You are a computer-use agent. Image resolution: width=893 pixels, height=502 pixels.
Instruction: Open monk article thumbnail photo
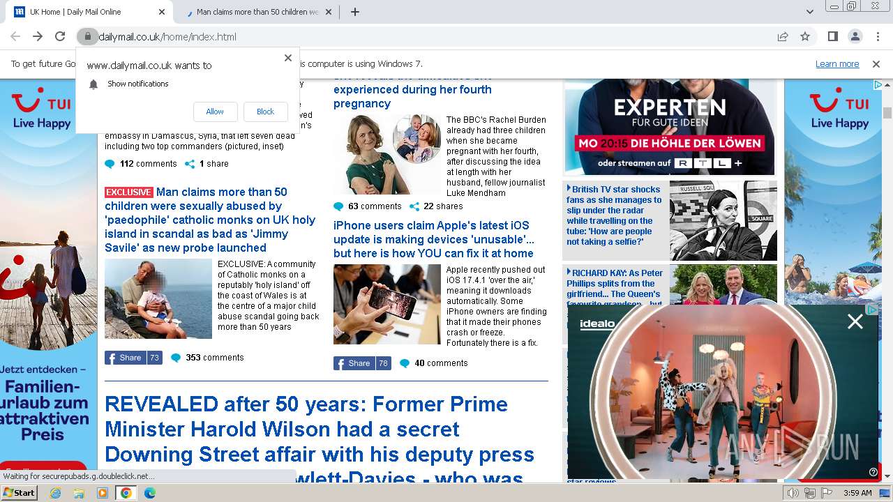pos(158,299)
